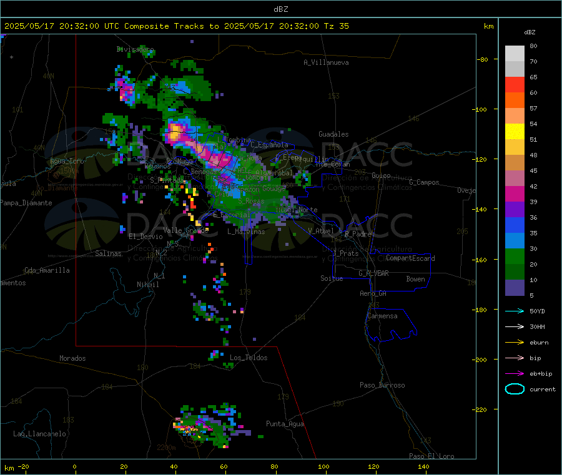Select the blue 35-36 dBZ color swatch
The height and width of the screenshot is (475, 562).
click(x=515, y=225)
